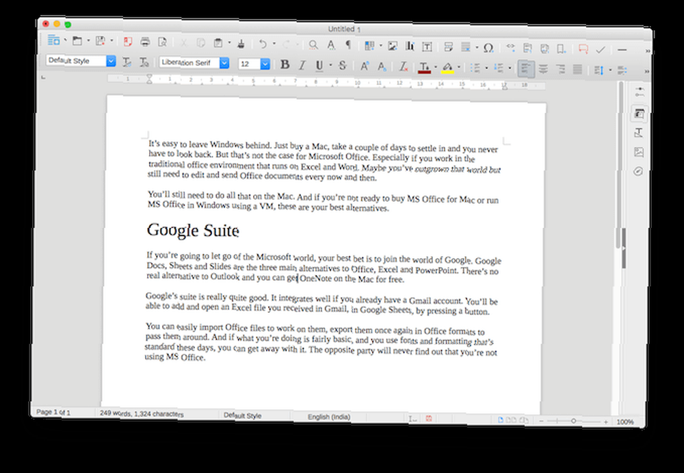Run the spelling check icon
This screenshot has height=473, width=684.
point(331,45)
